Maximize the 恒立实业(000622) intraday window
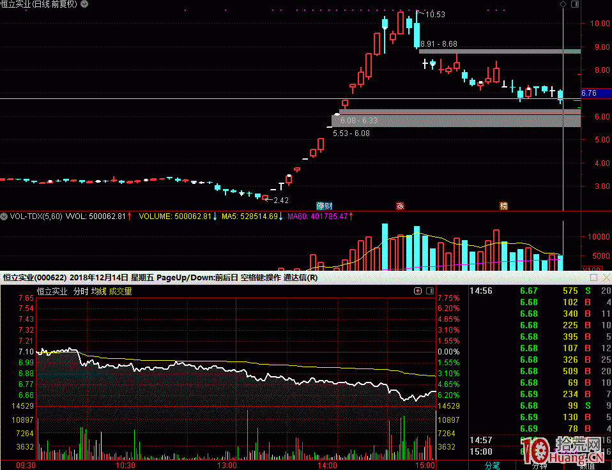 (593, 277)
